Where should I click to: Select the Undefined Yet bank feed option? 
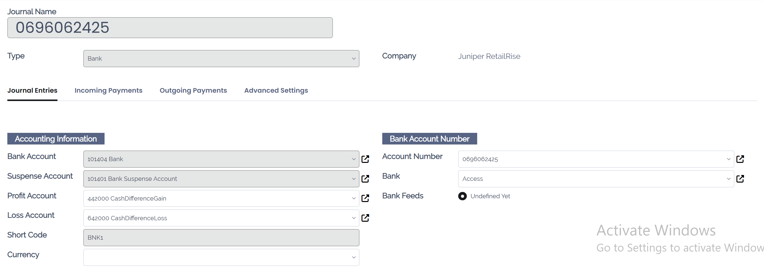(x=462, y=196)
